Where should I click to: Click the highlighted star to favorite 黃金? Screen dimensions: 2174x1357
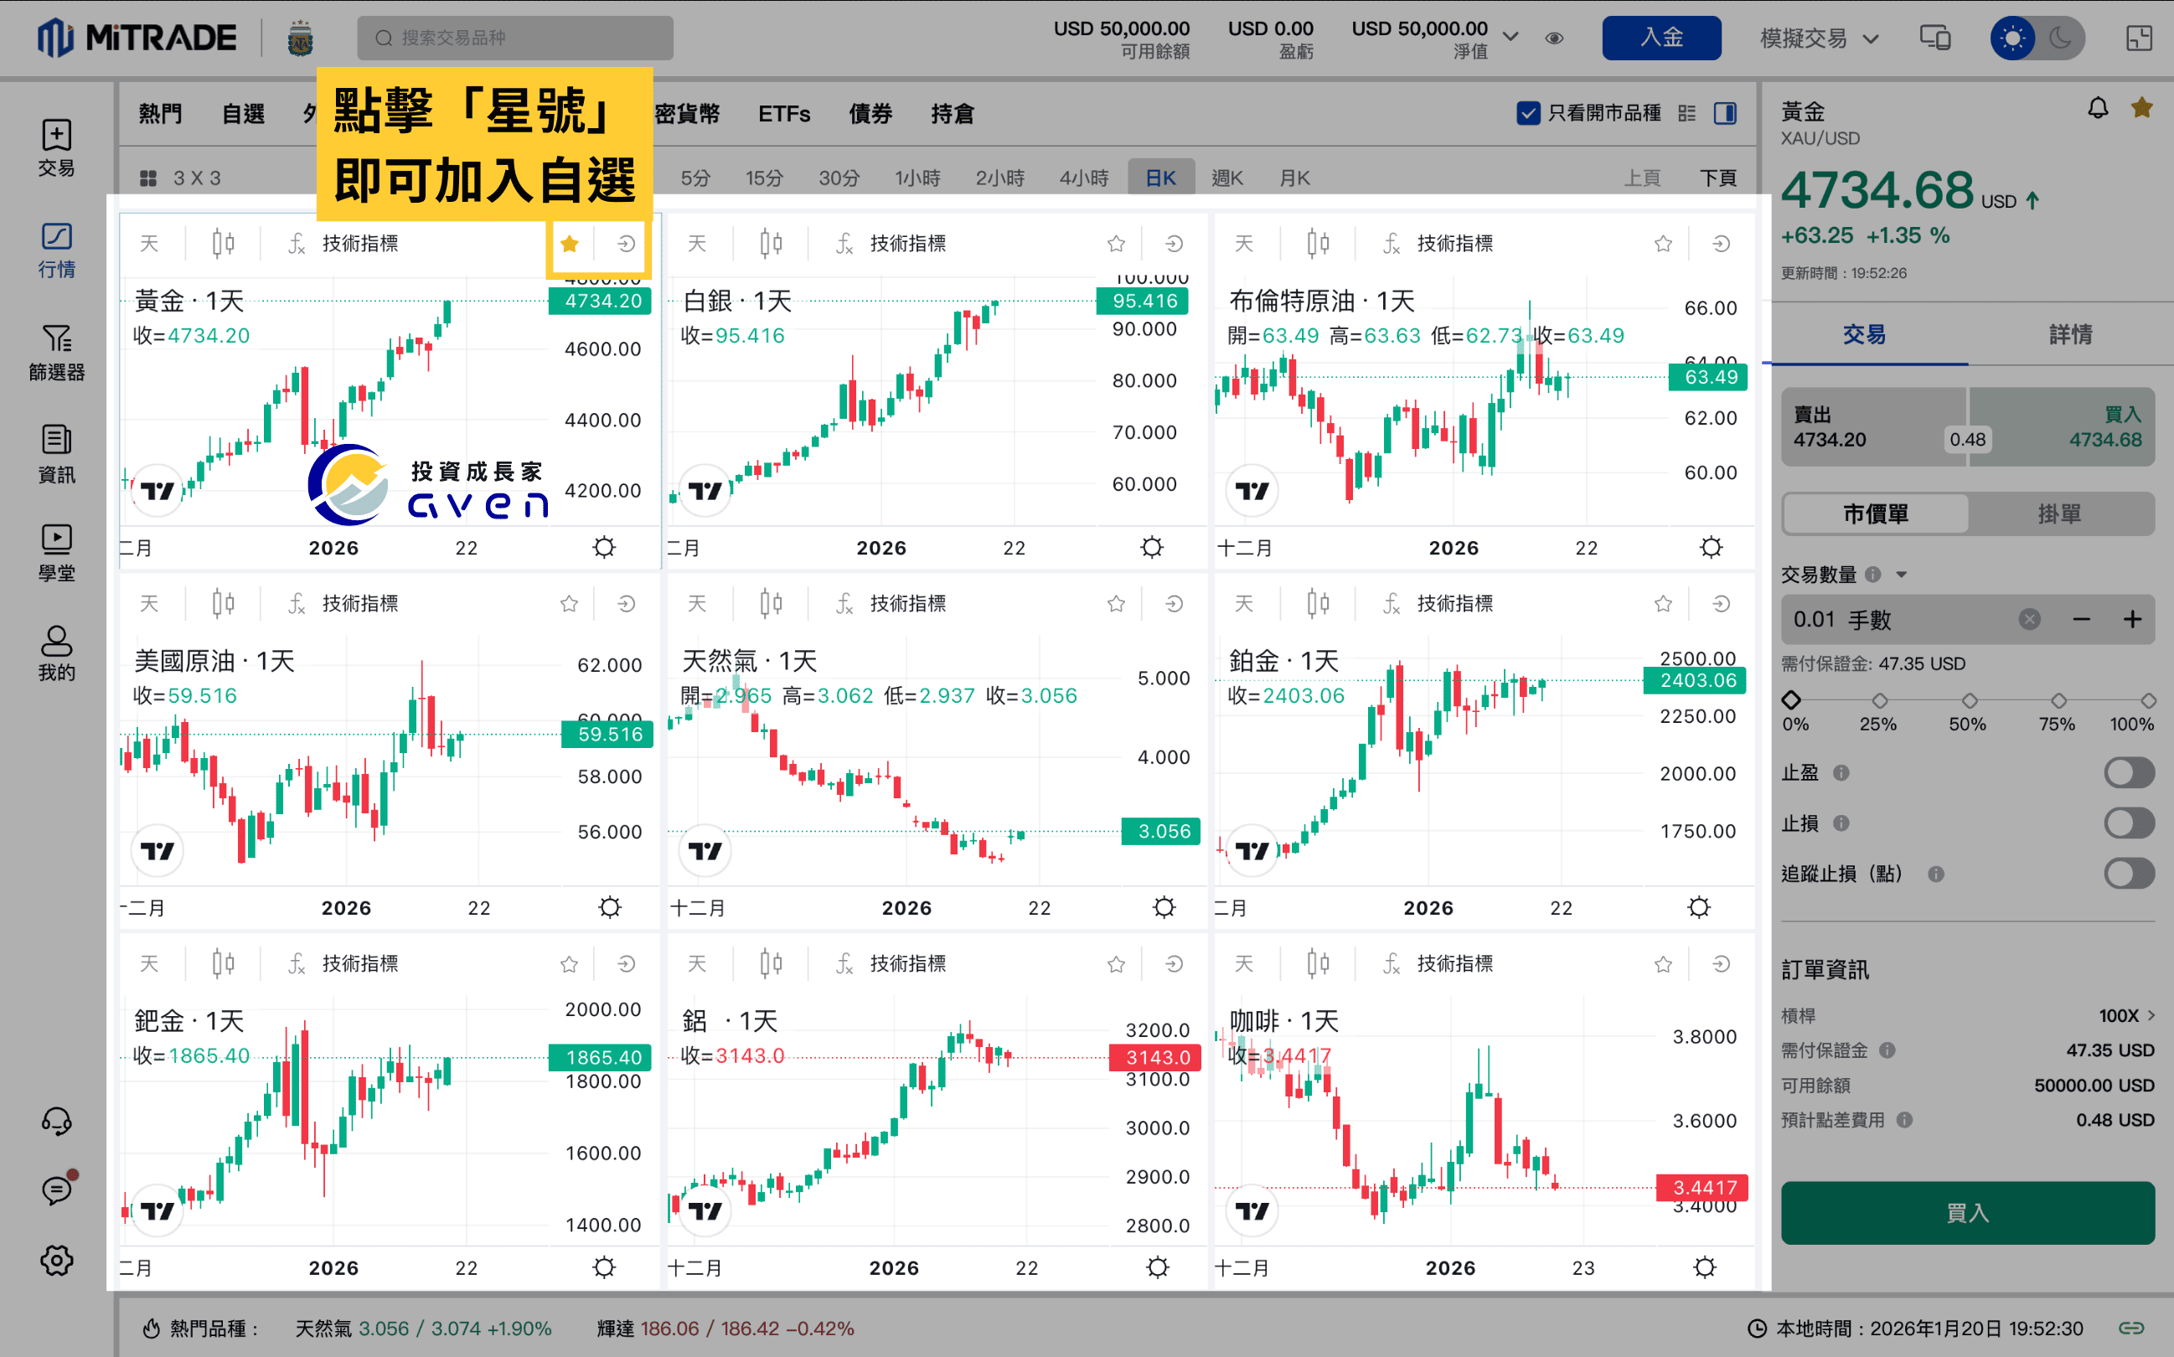pyautogui.click(x=569, y=242)
